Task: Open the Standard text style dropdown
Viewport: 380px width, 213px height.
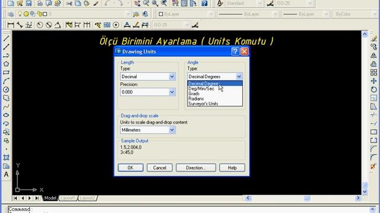Action: [x=244, y=4]
